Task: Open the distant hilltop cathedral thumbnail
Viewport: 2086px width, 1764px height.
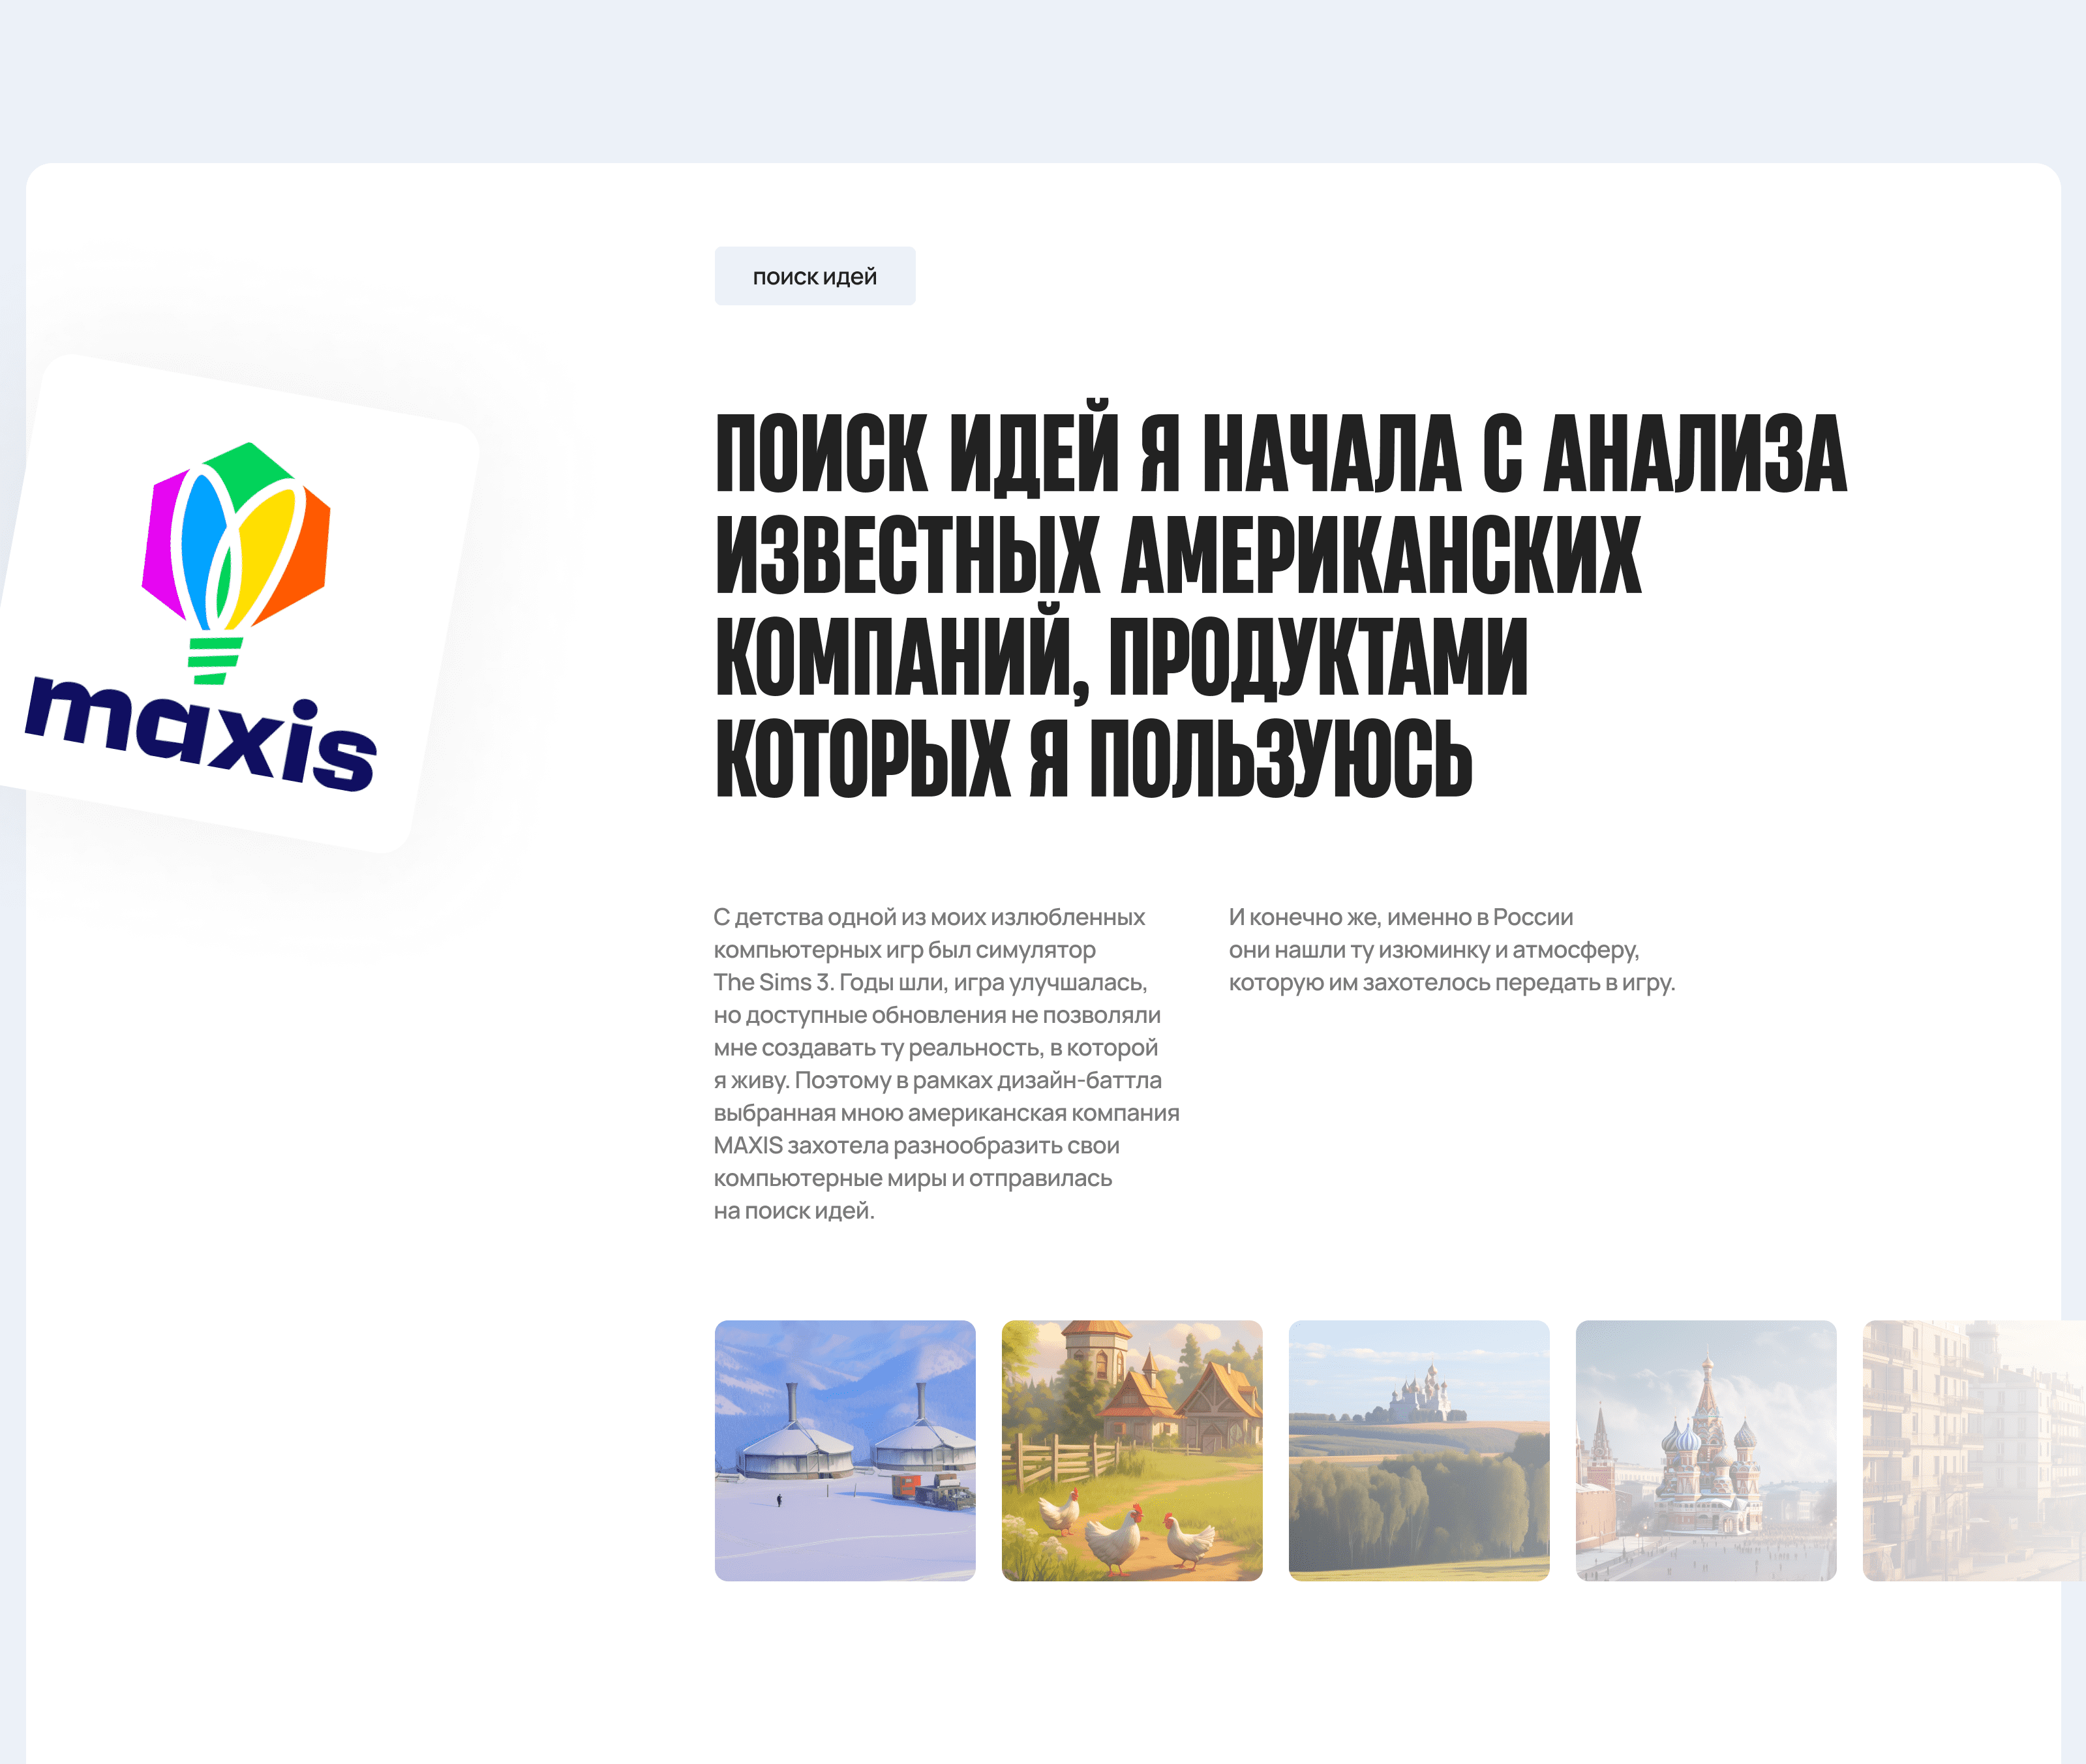Action: point(1418,1450)
